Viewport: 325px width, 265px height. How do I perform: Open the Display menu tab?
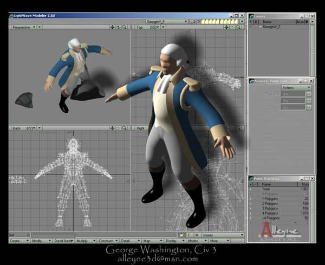point(175,241)
